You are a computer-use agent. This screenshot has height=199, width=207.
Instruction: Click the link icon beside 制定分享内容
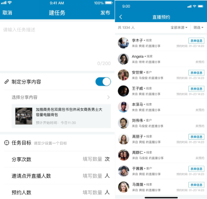pos(6,82)
